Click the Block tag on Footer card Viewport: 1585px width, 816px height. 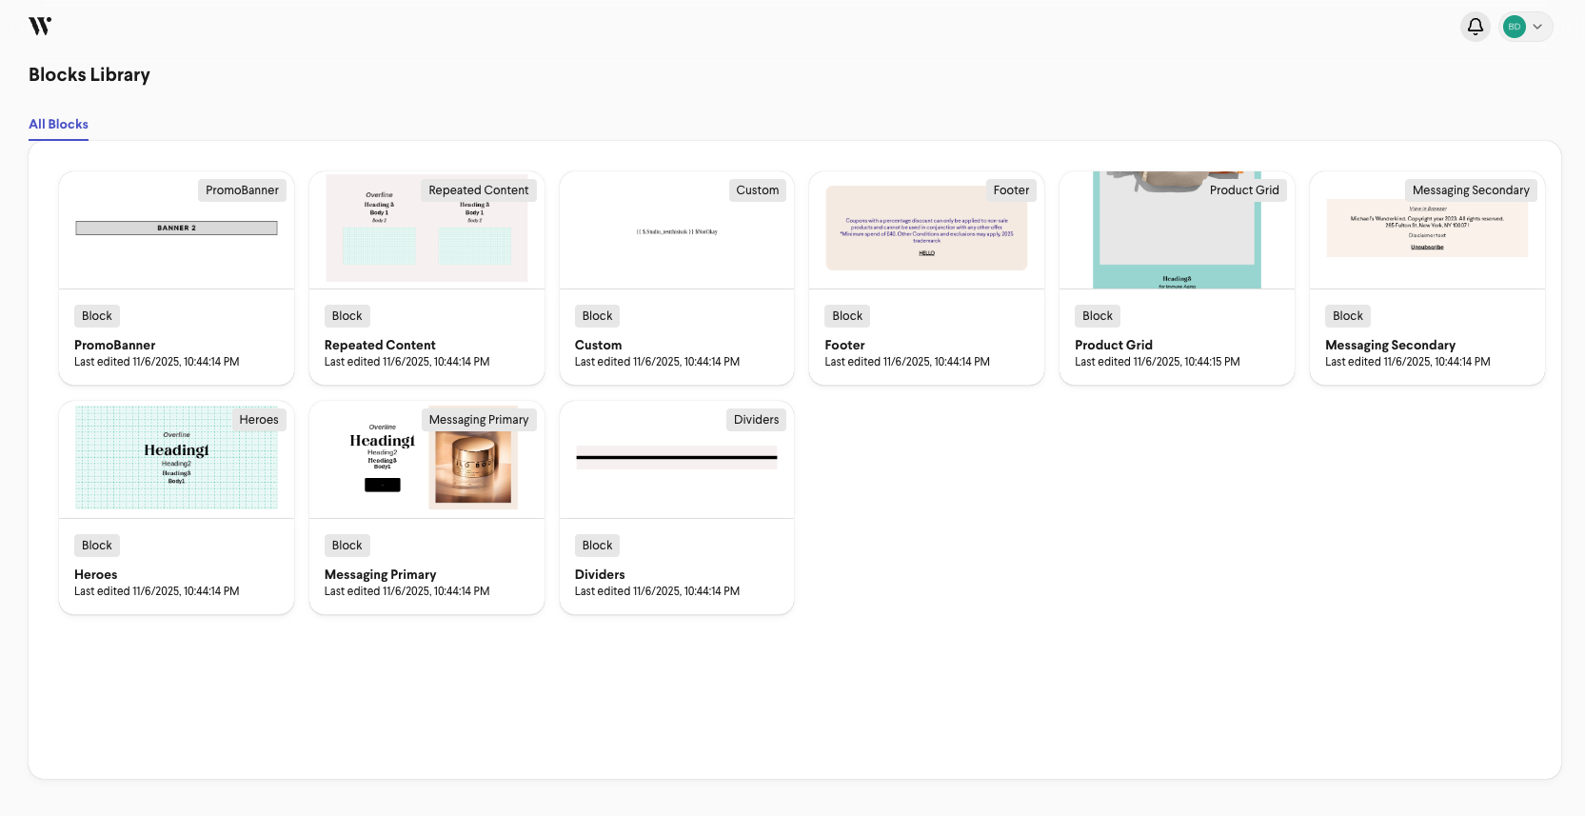pyautogui.click(x=847, y=316)
